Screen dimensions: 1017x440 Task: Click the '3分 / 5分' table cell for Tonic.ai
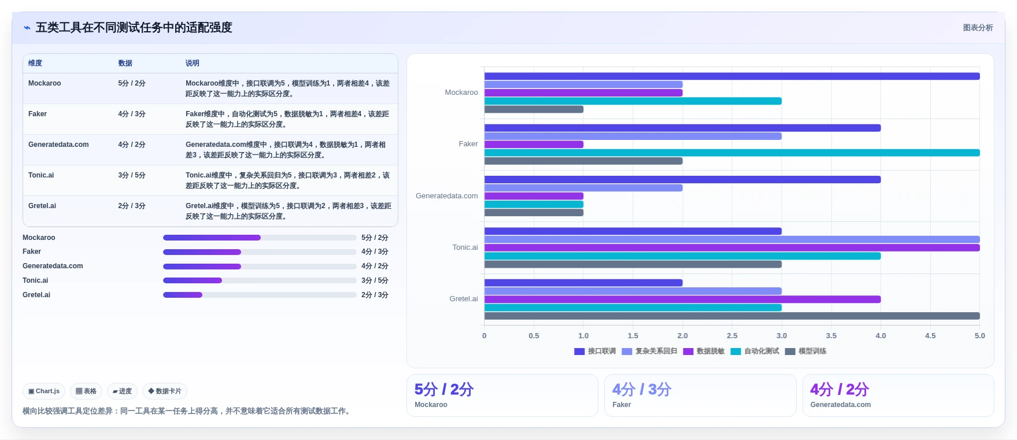tap(132, 175)
